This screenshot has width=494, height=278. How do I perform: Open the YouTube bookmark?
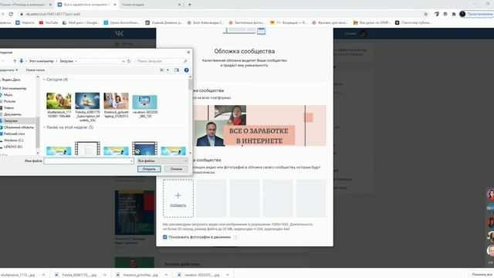click(49, 22)
